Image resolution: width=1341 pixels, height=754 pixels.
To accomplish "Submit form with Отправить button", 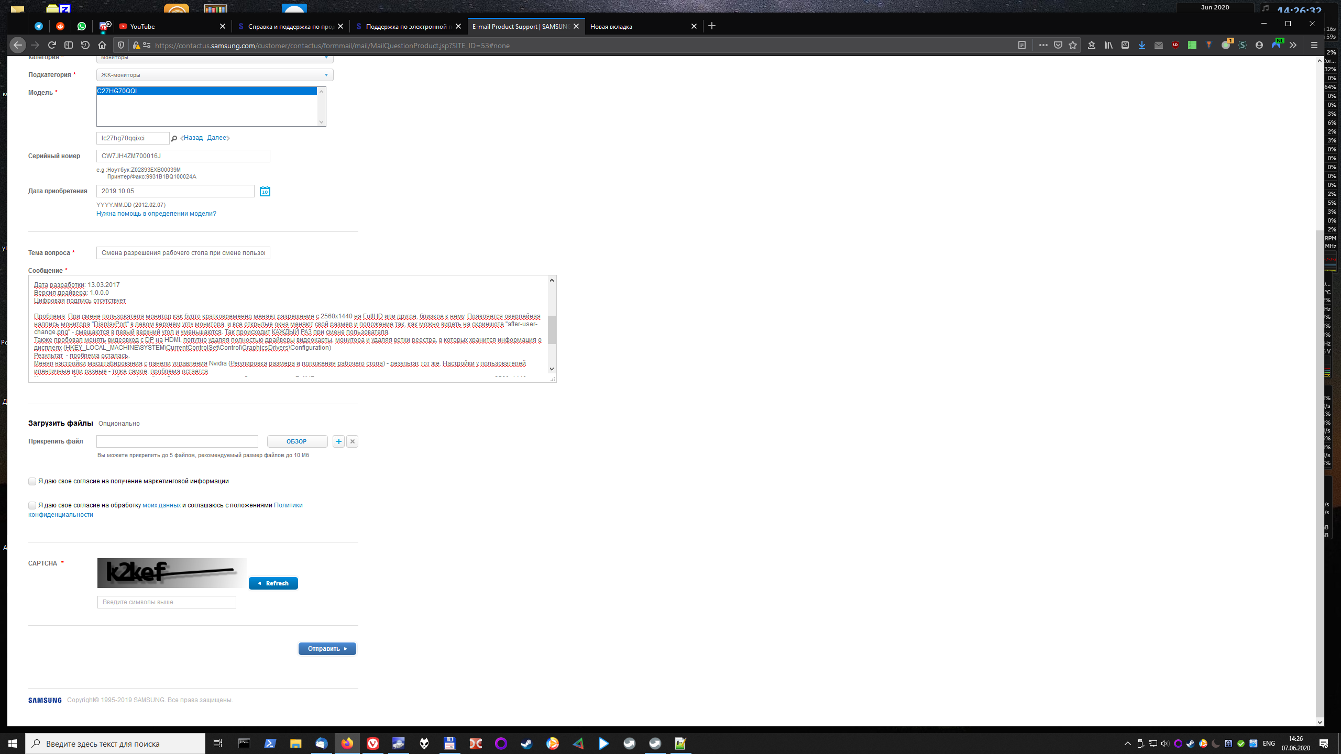I will [327, 649].
